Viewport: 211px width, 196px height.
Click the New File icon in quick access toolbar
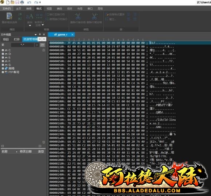coord(8,2)
